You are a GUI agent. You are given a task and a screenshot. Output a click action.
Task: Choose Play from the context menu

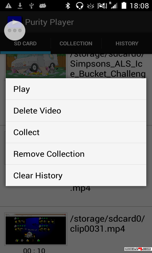click(x=76, y=89)
